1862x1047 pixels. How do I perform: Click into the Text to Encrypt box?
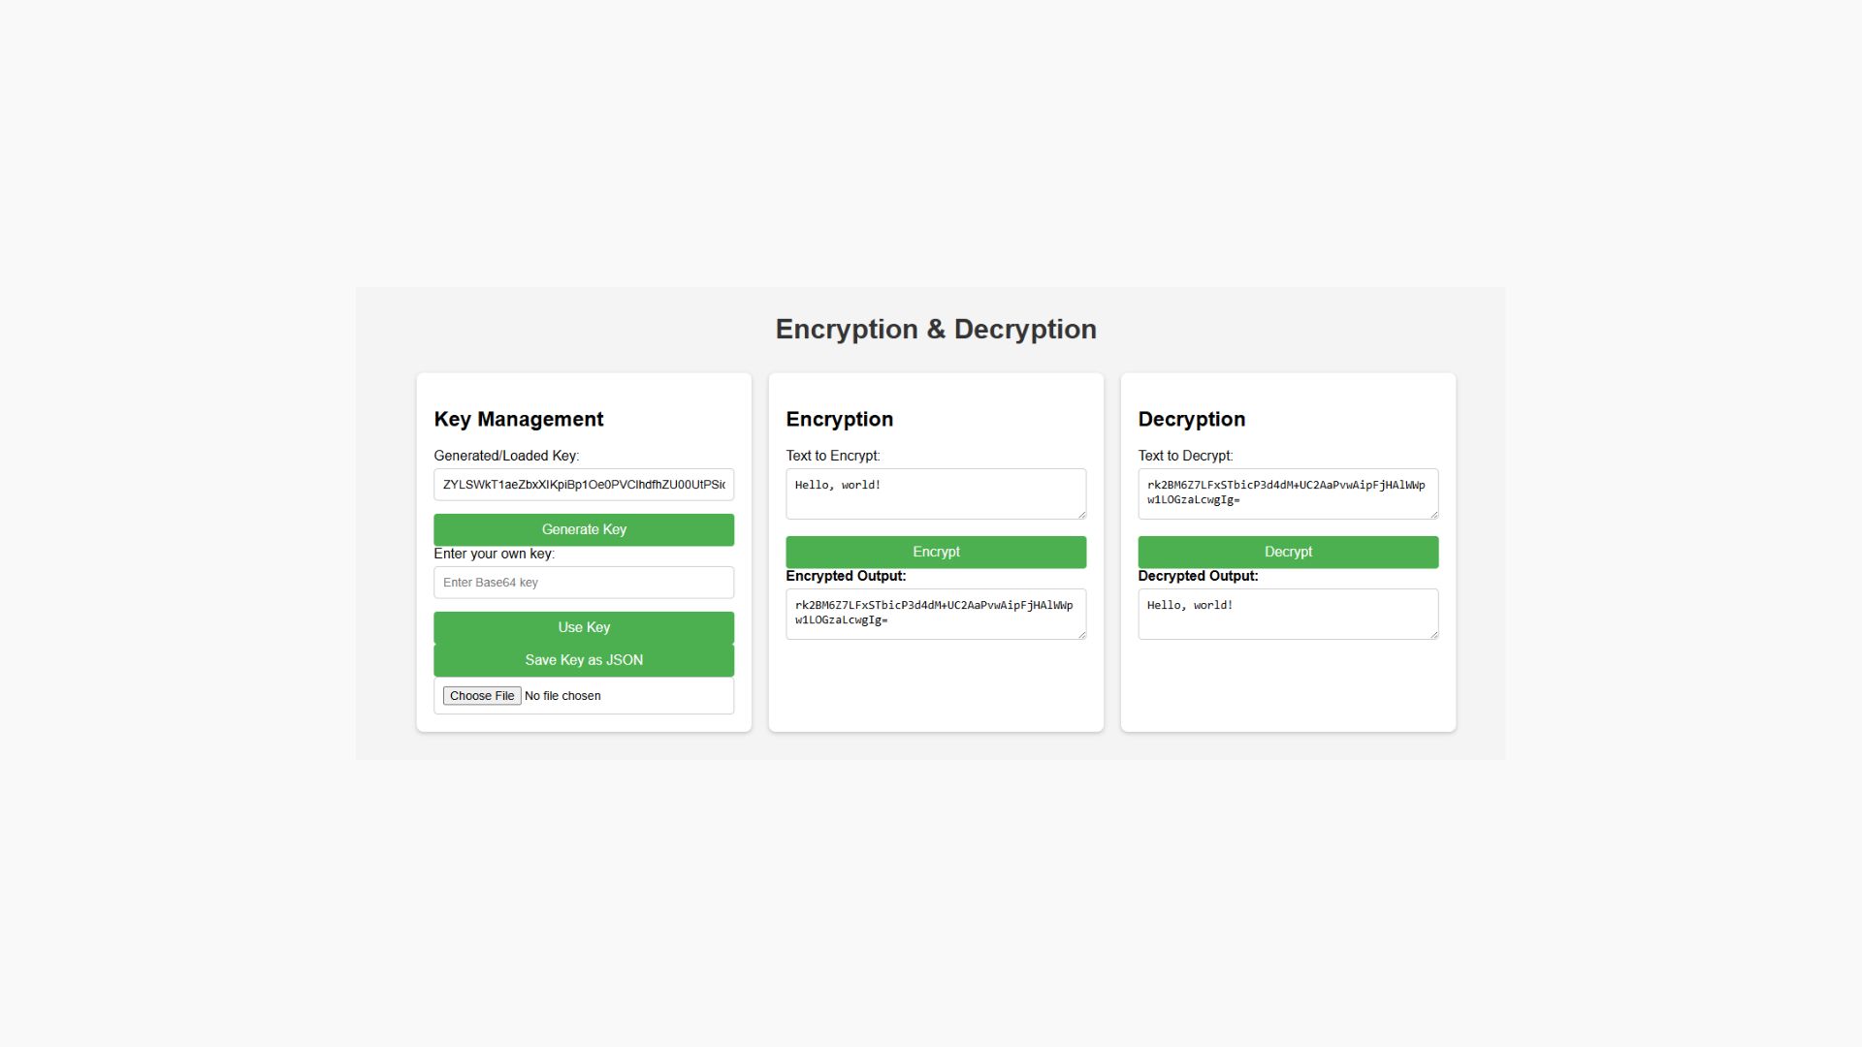click(936, 494)
